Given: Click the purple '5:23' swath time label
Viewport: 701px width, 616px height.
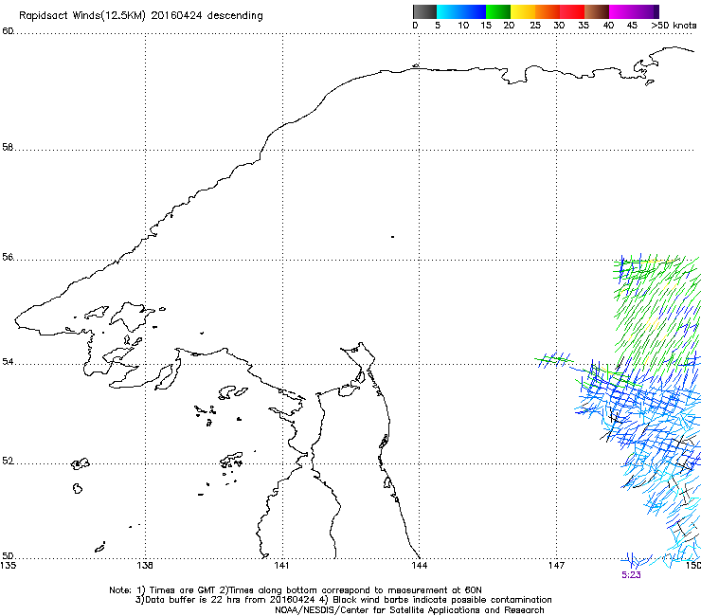Looking at the screenshot, I should tap(631, 575).
